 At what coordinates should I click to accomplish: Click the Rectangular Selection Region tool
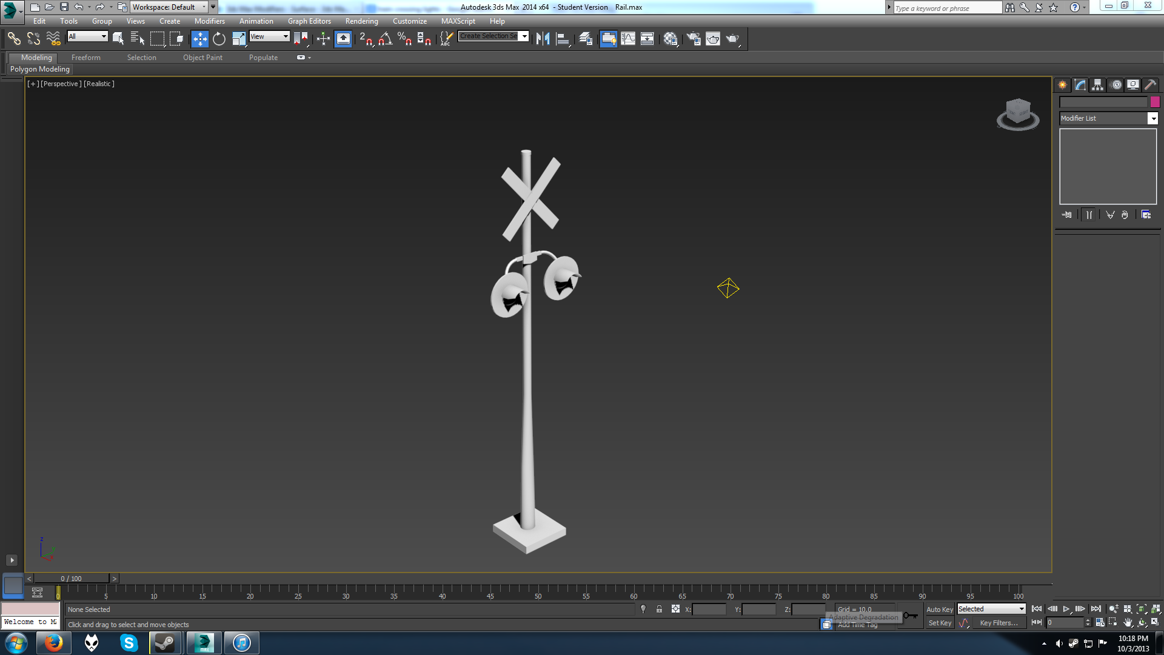point(157,39)
